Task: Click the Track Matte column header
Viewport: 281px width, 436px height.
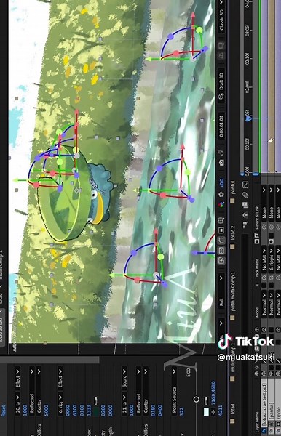Action: click(257, 269)
